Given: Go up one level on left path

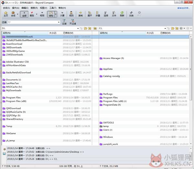Looking at the screenshot, I should 90,28.
